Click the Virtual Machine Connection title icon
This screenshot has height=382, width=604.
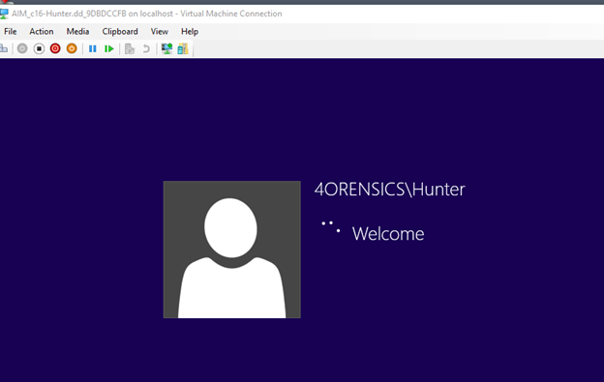point(4,14)
